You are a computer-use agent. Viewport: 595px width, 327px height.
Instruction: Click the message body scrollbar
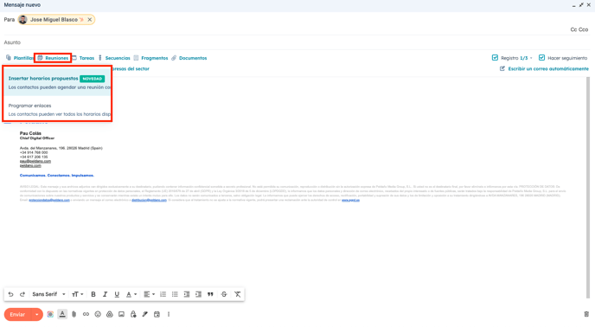point(588,188)
